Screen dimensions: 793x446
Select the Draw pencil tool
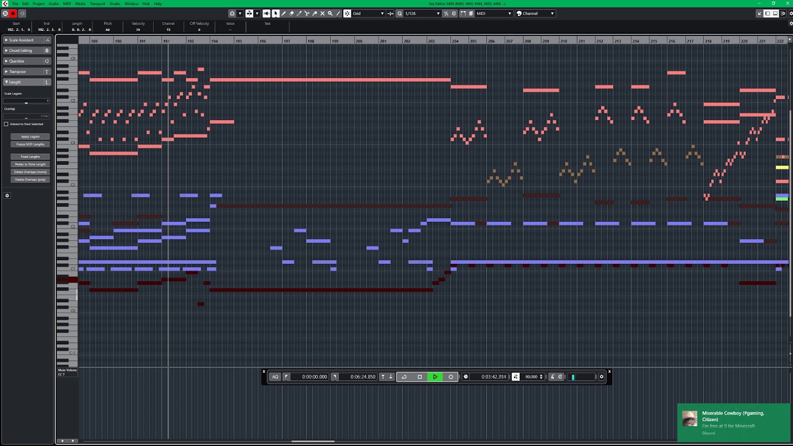click(x=284, y=13)
